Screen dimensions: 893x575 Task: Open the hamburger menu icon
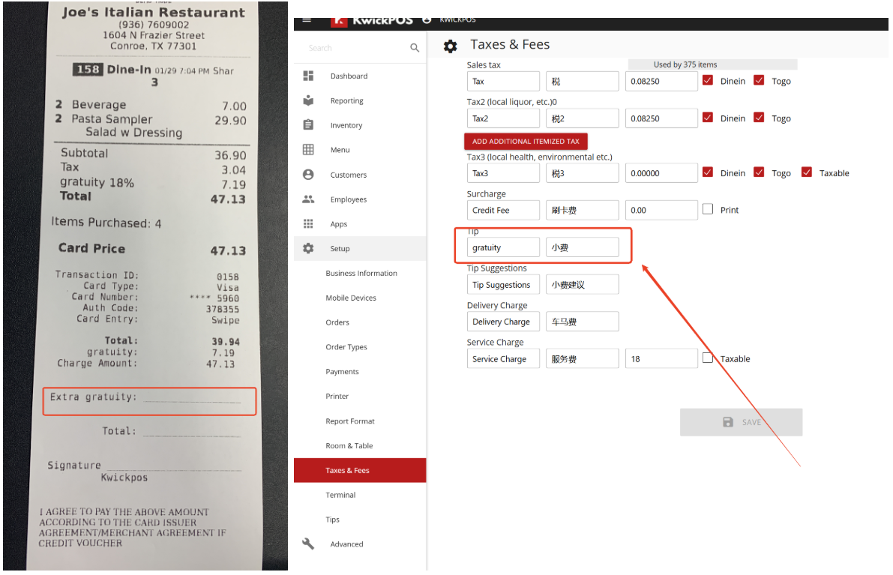[x=307, y=20]
